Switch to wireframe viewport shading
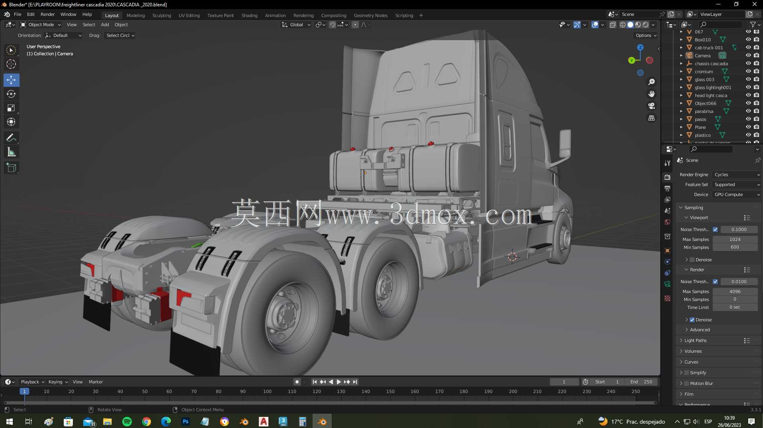Image resolution: width=763 pixels, height=428 pixels. pyautogui.click(x=622, y=25)
